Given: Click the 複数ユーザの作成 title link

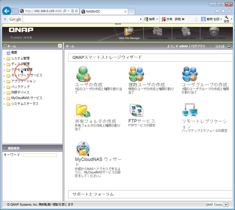Looking at the screenshot, I should point(146,85).
